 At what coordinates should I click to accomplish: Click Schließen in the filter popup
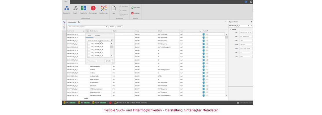(108, 61)
